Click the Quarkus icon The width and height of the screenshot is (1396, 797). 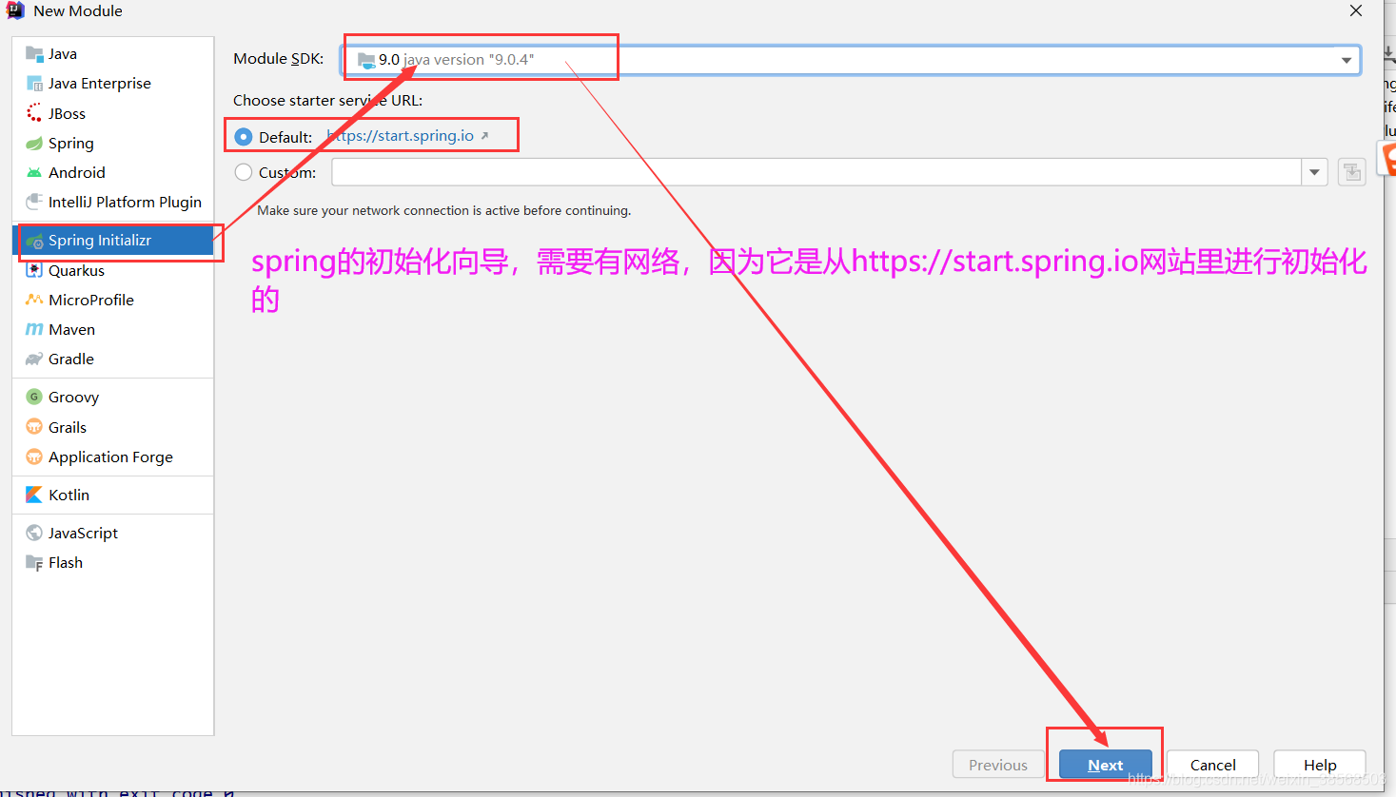tap(34, 270)
